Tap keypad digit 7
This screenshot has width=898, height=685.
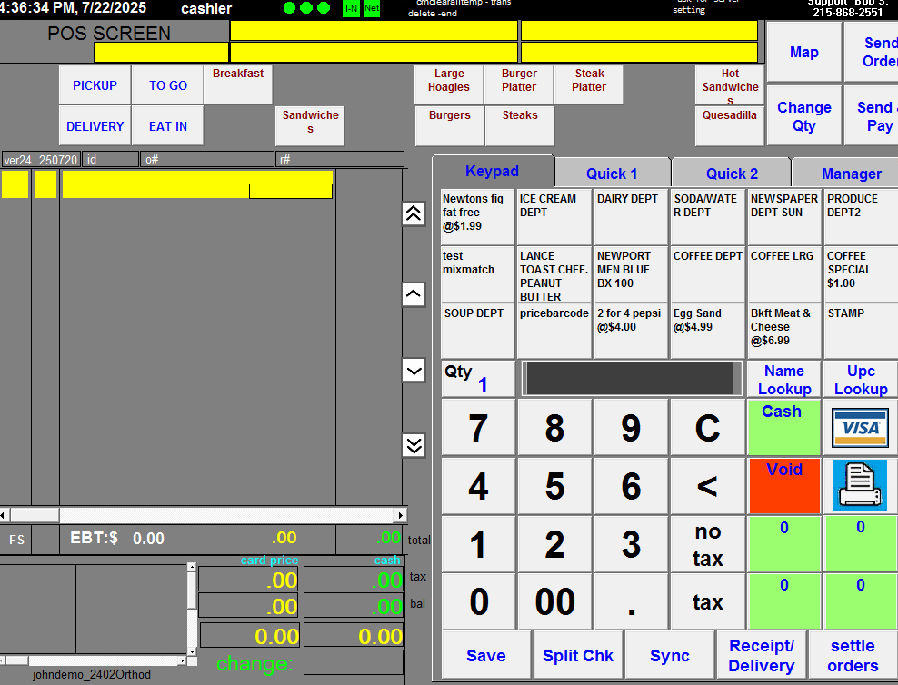478,428
